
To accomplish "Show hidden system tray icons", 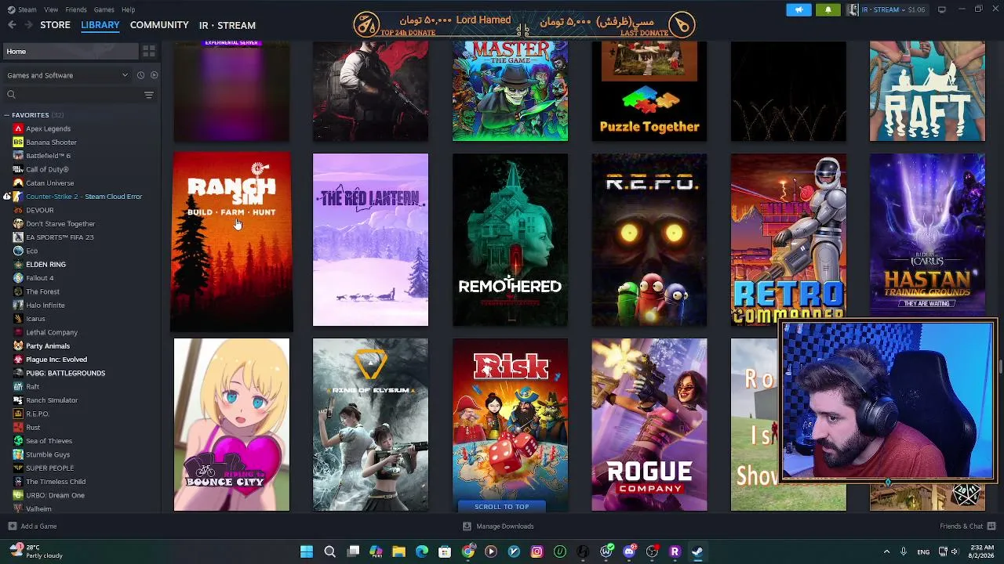I will point(886,551).
